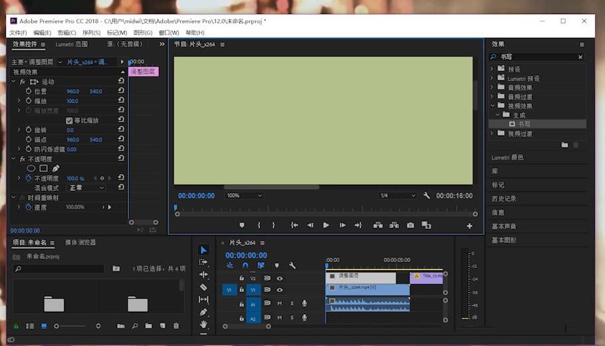The width and height of the screenshot is (605, 346).
Task: Click the Add Marker button in program monitor
Action: tap(241, 226)
